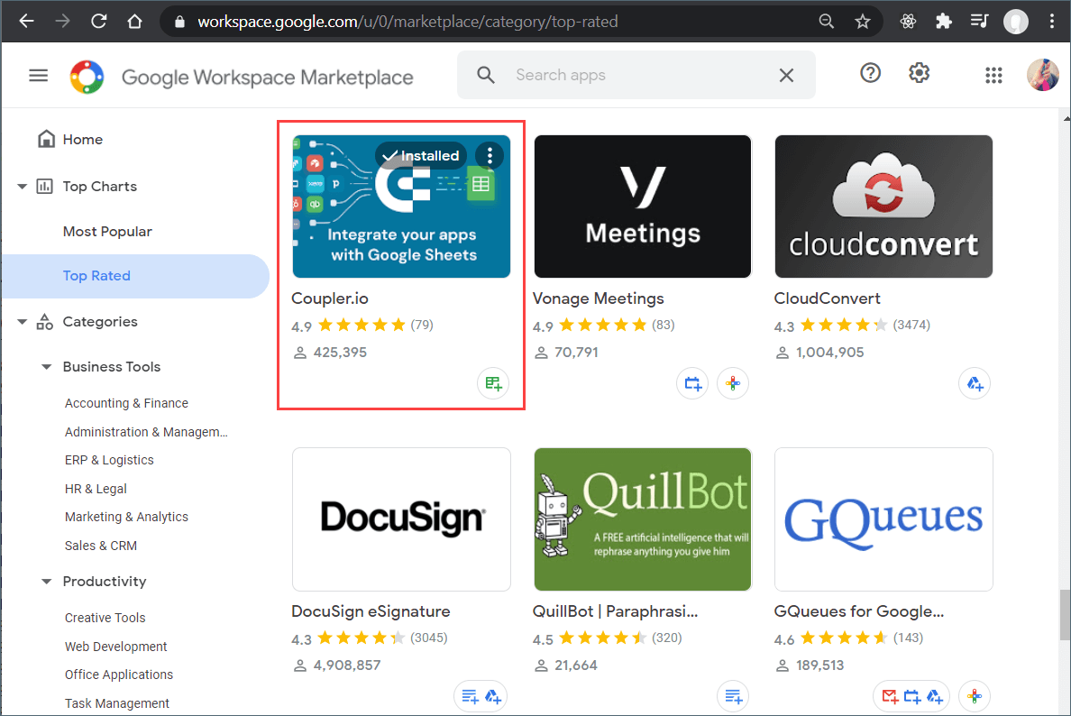This screenshot has height=716, width=1071.
Task: Click the Categories sidebar label
Action: click(x=100, y=322)
